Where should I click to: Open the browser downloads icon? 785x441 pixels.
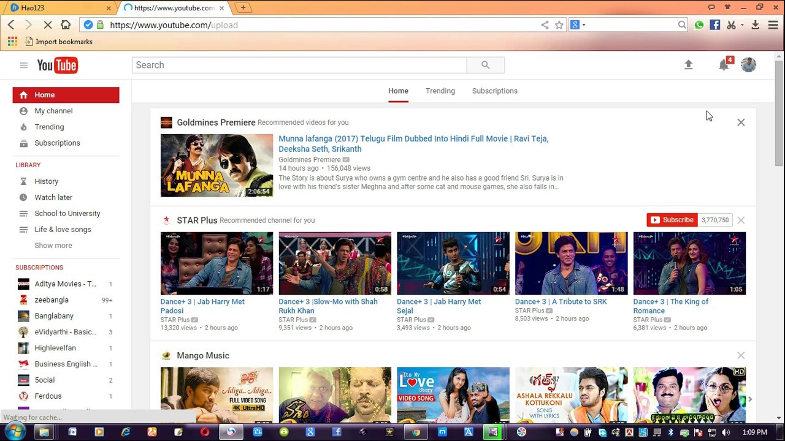(756, 25)
